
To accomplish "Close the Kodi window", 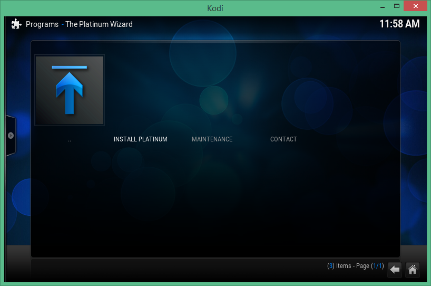I will [x=415, y=6].
